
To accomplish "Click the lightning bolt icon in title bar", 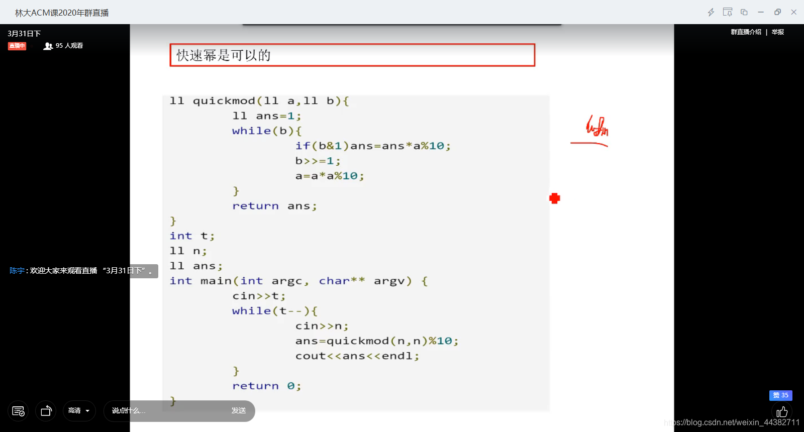I will [x=711, y=12].
